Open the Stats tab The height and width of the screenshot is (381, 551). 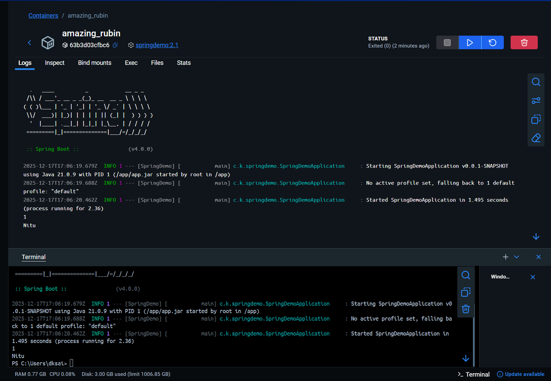pos(184,63)
